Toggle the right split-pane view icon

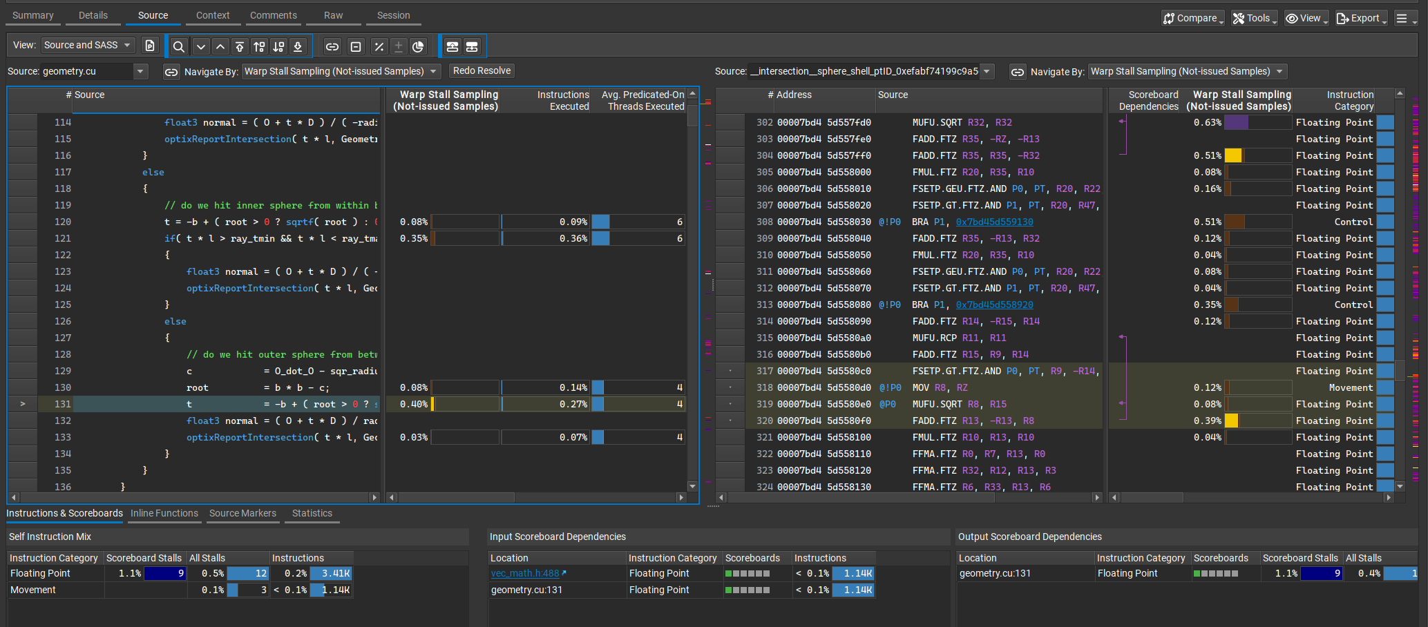(472, 46)
